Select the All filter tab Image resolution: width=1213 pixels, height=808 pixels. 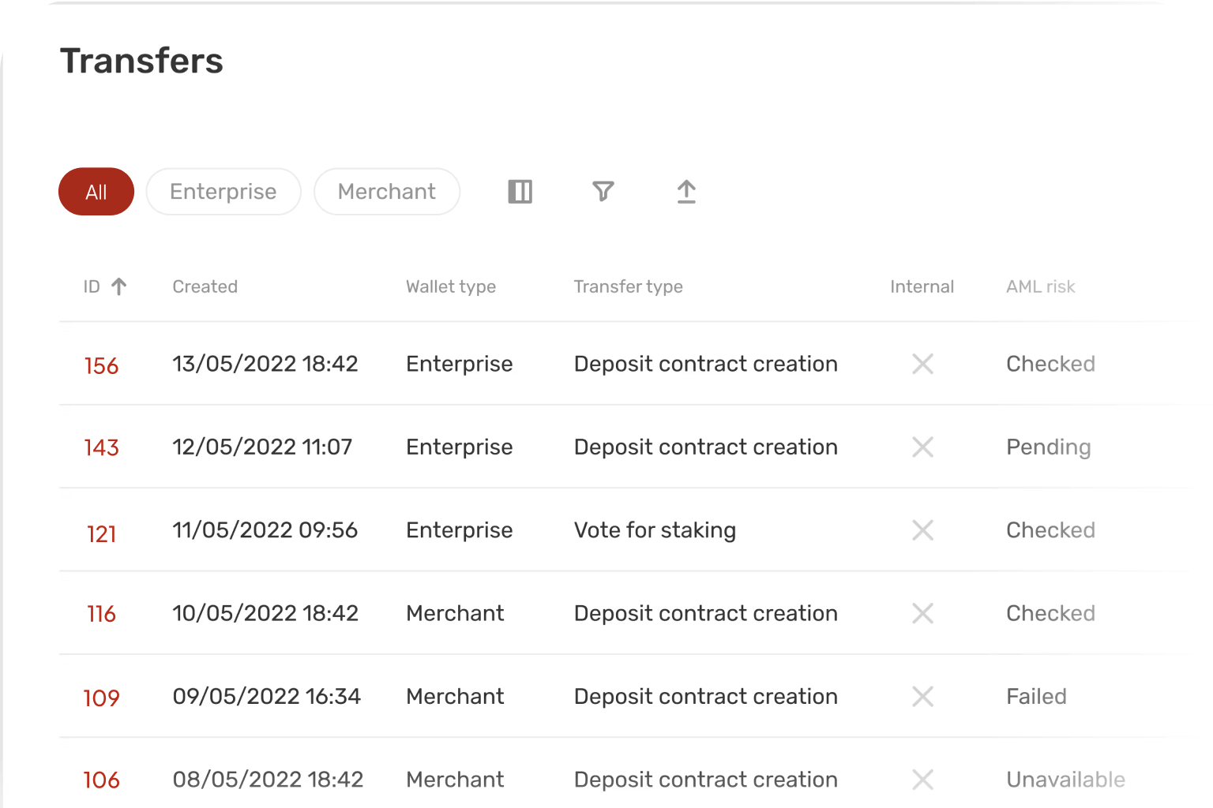[x=96, y=192]
